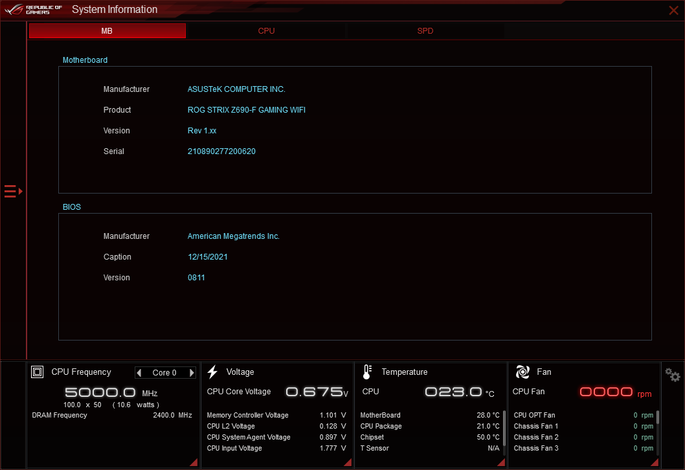Click the American Megatrends Inc. link
Viewport: 685px width, 470px height.
[233, 236]
